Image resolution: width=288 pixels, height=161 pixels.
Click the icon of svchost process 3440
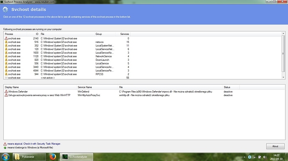pos(6,67)
